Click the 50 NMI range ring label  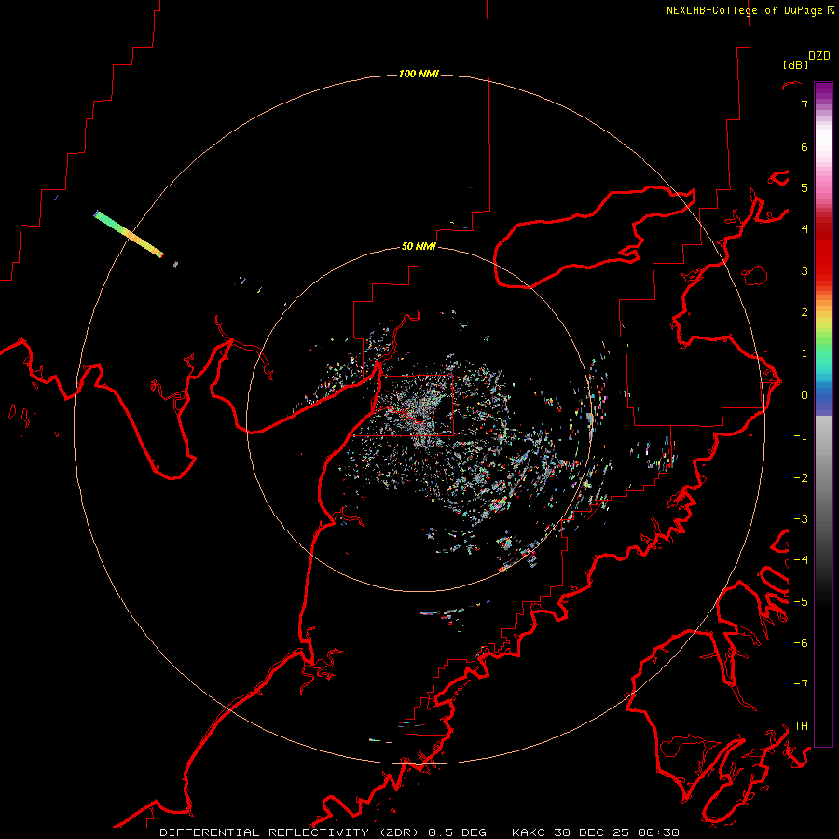419,246
